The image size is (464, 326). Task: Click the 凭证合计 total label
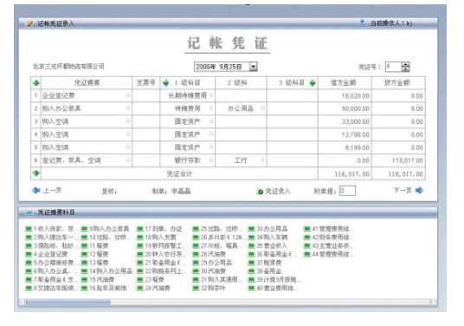[179, 174]
